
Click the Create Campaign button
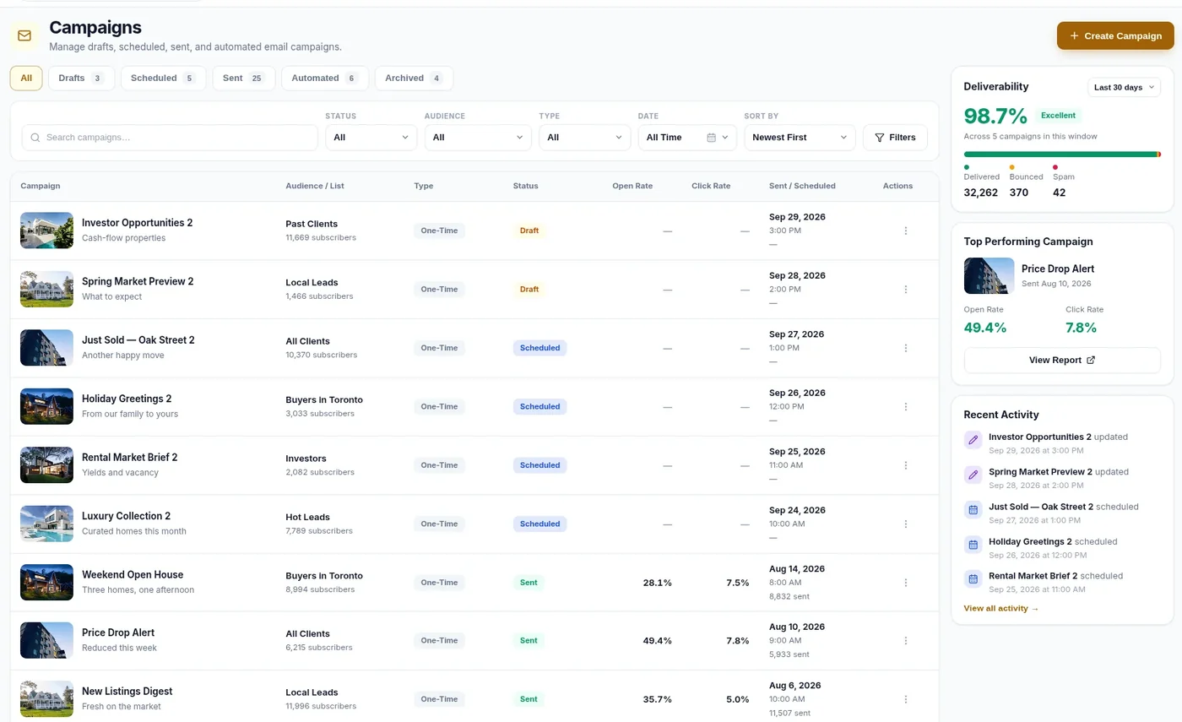pos(1115,35)
